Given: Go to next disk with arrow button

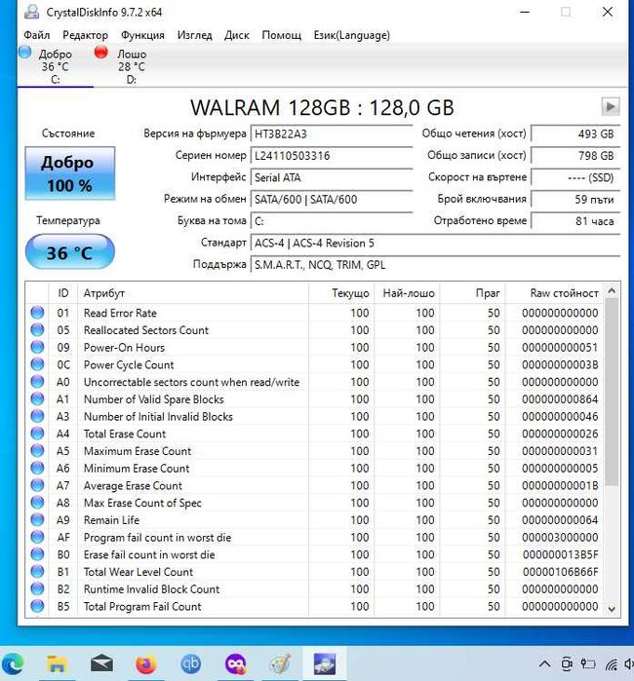Looking at the screenshot, I should tap(610, 106).
